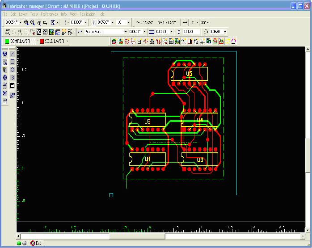Open the font size 0.0600" dropdown
The image size is (312, 248).
144,32
